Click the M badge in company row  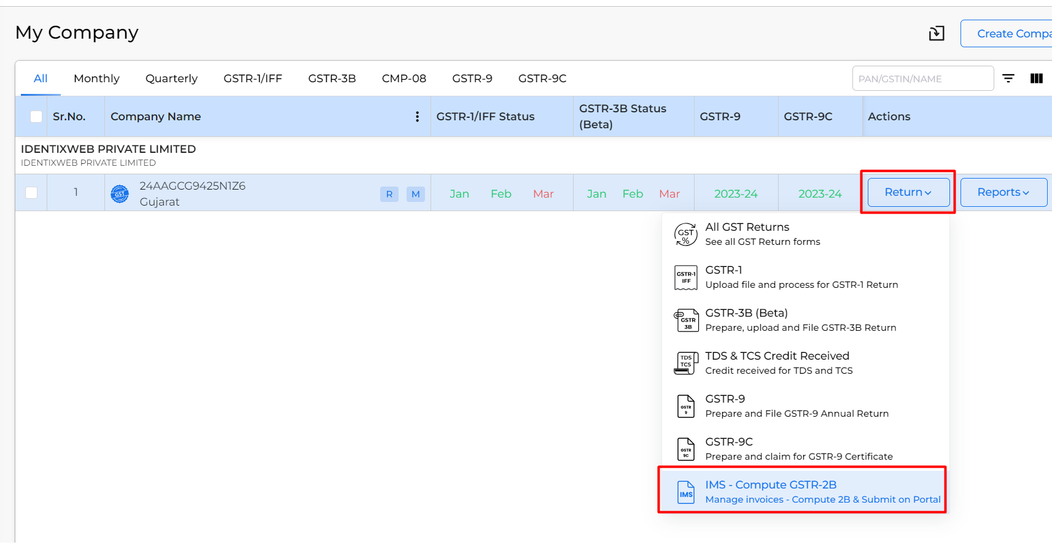416,195
